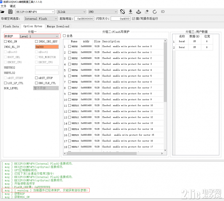Viewport: 224px width, 201px height.
Task: Open file using folder icon
Action: (x=2, y=12)
